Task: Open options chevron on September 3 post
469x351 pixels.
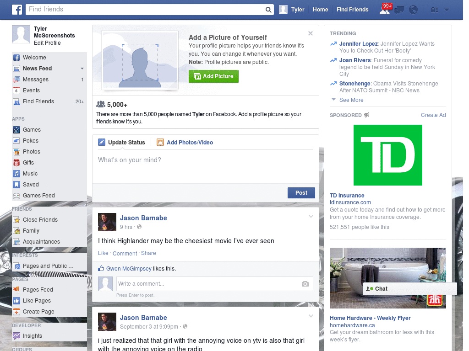Action: (x=311, y=316)
